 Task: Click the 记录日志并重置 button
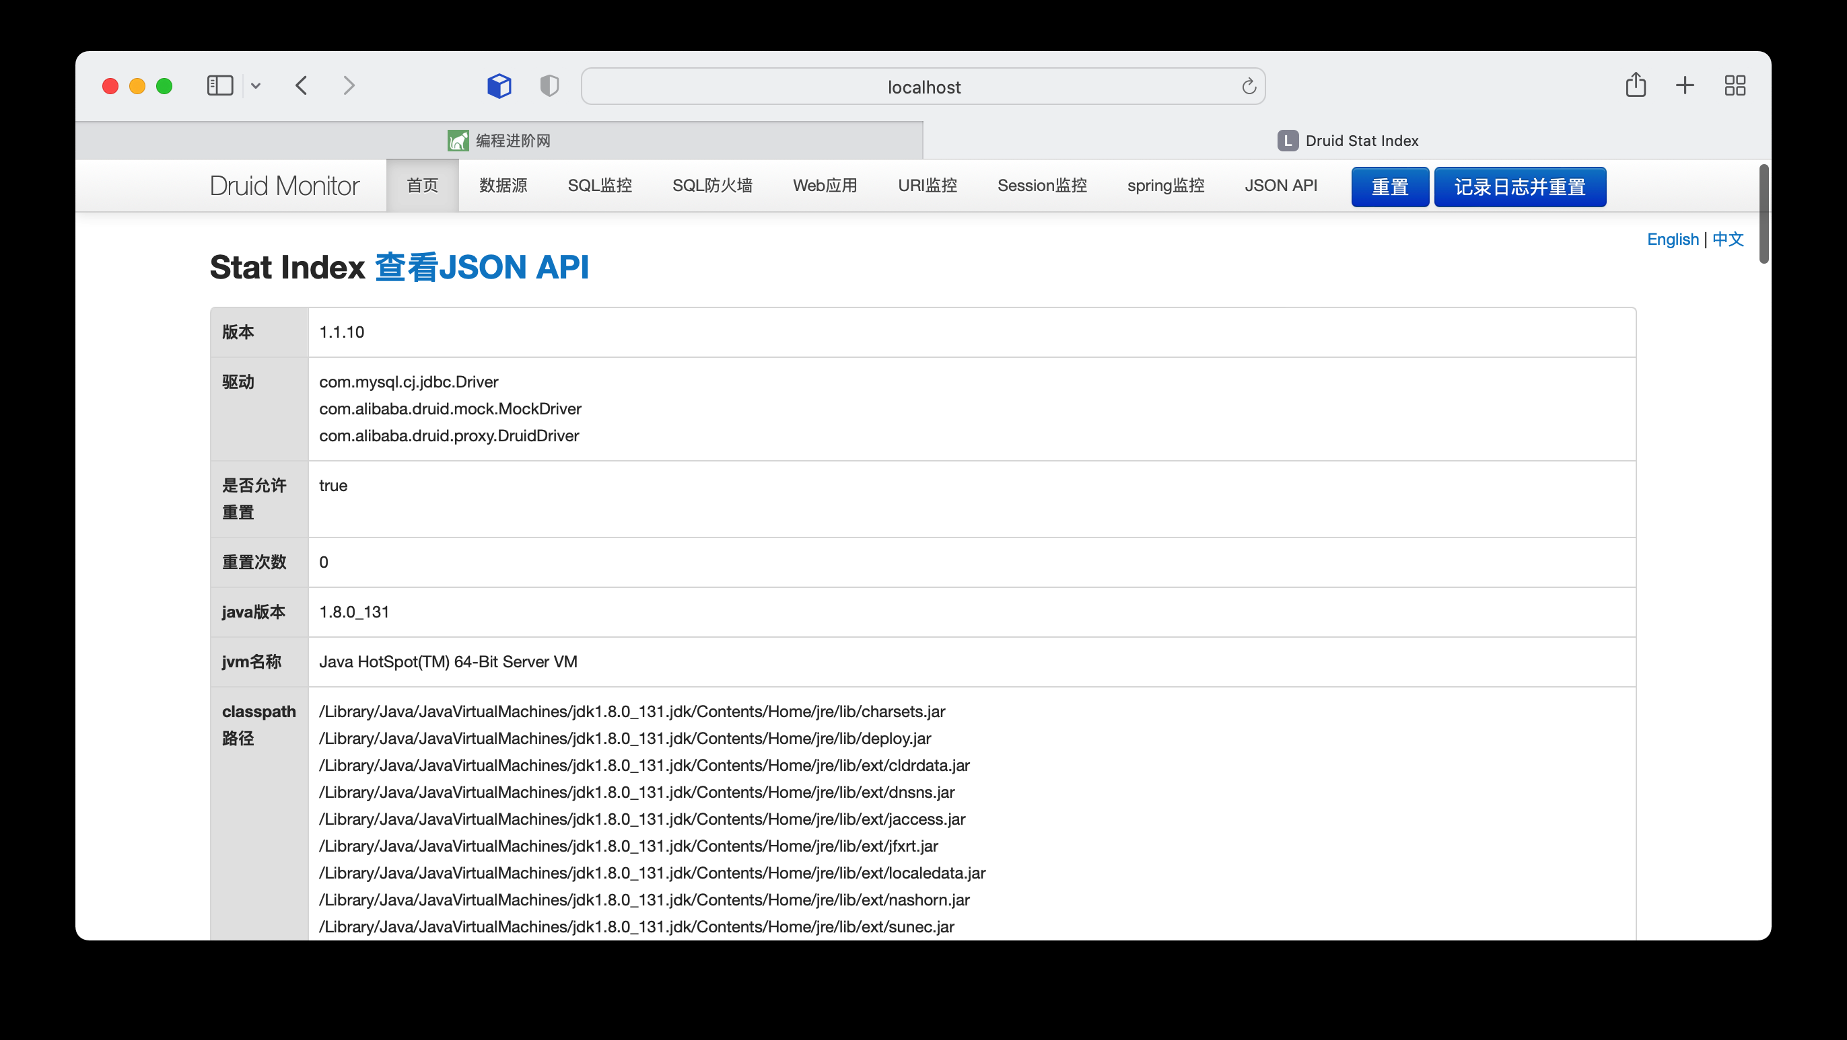click(x=1519, y=187)
